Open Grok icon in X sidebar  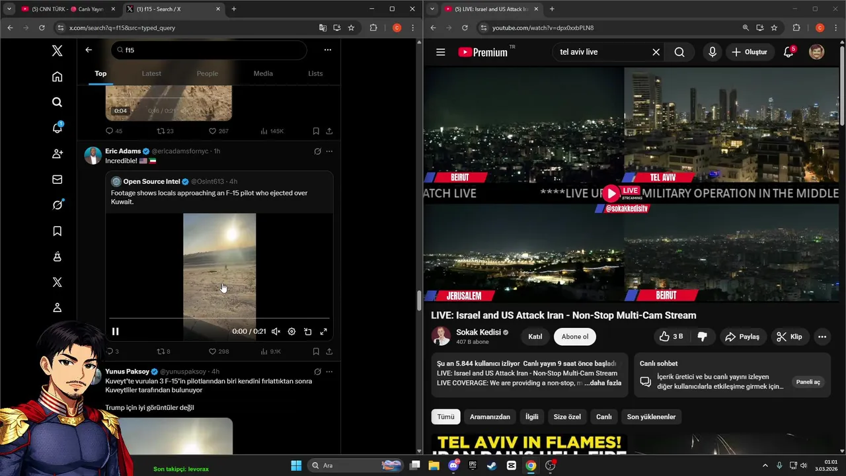coord(58,205)
